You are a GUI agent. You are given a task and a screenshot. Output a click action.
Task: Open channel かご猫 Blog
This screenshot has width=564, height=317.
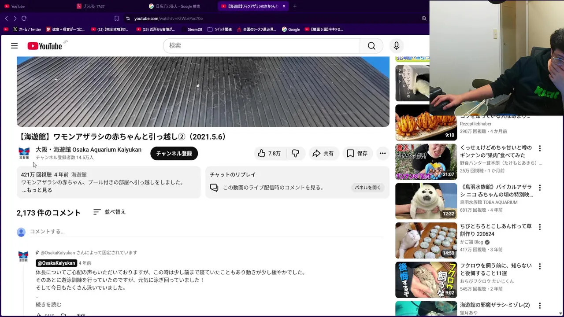(x=471, y=242)
